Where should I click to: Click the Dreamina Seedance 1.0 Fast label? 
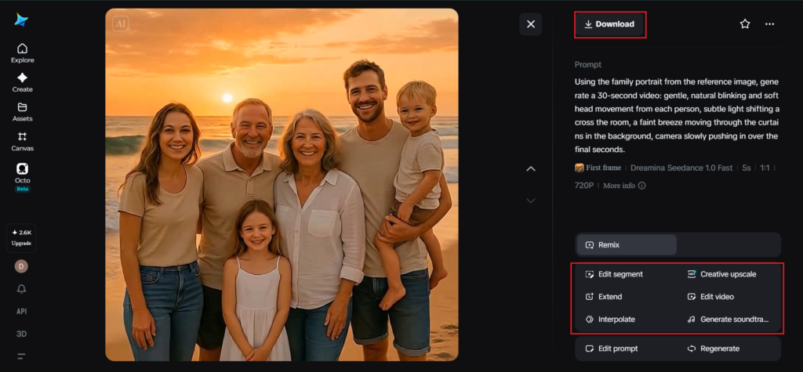[681, 168]
